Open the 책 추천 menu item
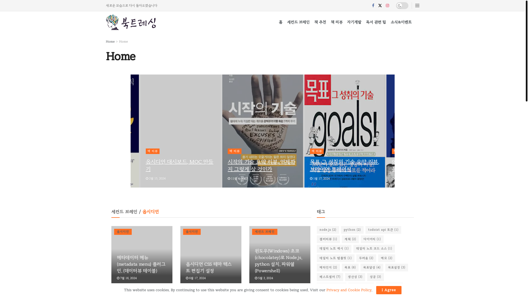Viewport: 528px width, 297px height. (320, 22)
